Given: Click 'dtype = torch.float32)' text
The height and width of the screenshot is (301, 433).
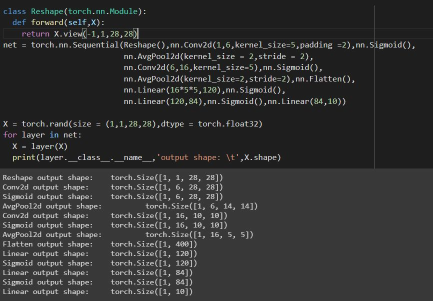Looking at the screenshot, I should point(211,124).
